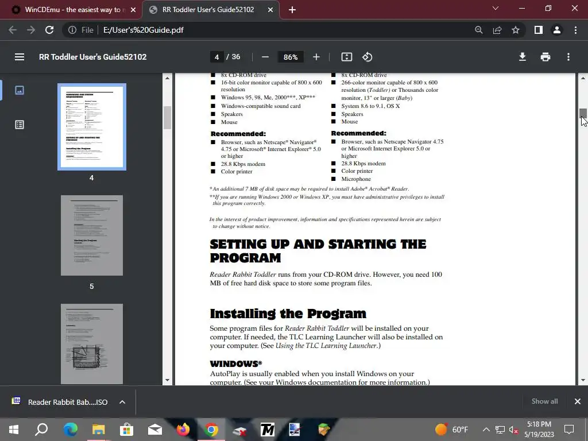
Task: Show hidden system tray icons
Action: (486, 430)
